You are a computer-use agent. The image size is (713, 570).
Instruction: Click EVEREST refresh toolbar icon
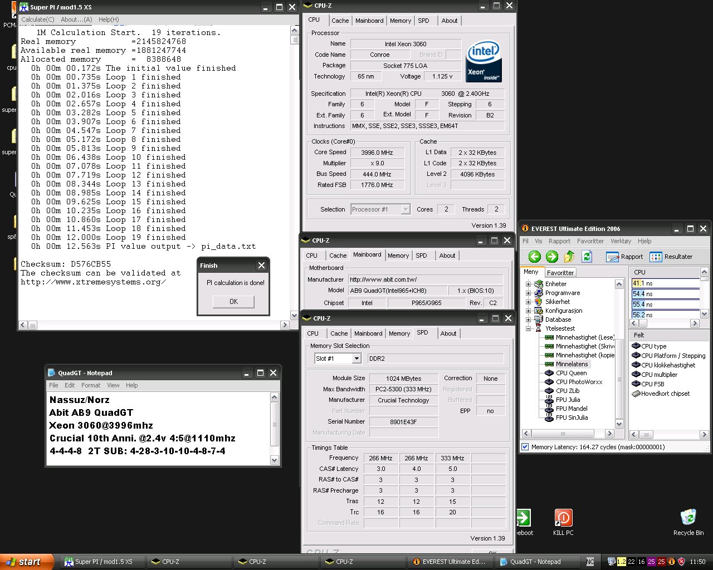587,257
